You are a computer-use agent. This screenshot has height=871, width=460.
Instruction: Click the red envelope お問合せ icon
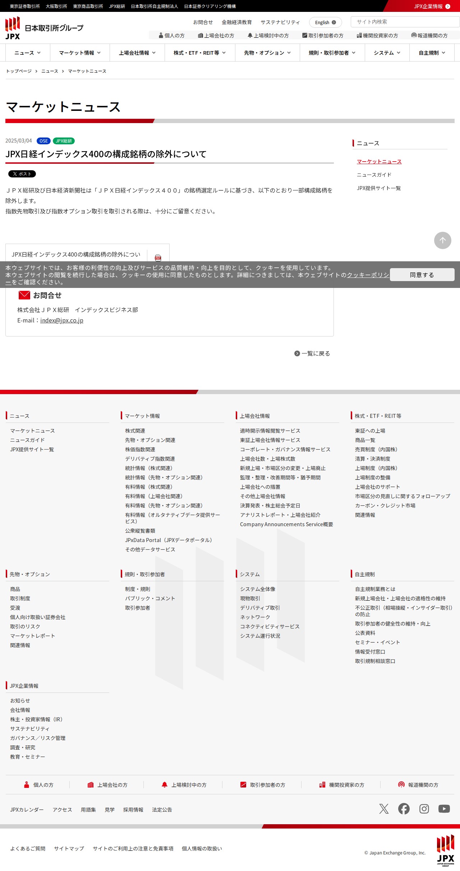pyautogui.click(x=24, y=295)
